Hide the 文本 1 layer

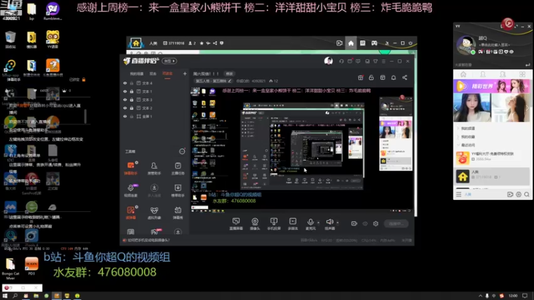(x=125, y=91)
